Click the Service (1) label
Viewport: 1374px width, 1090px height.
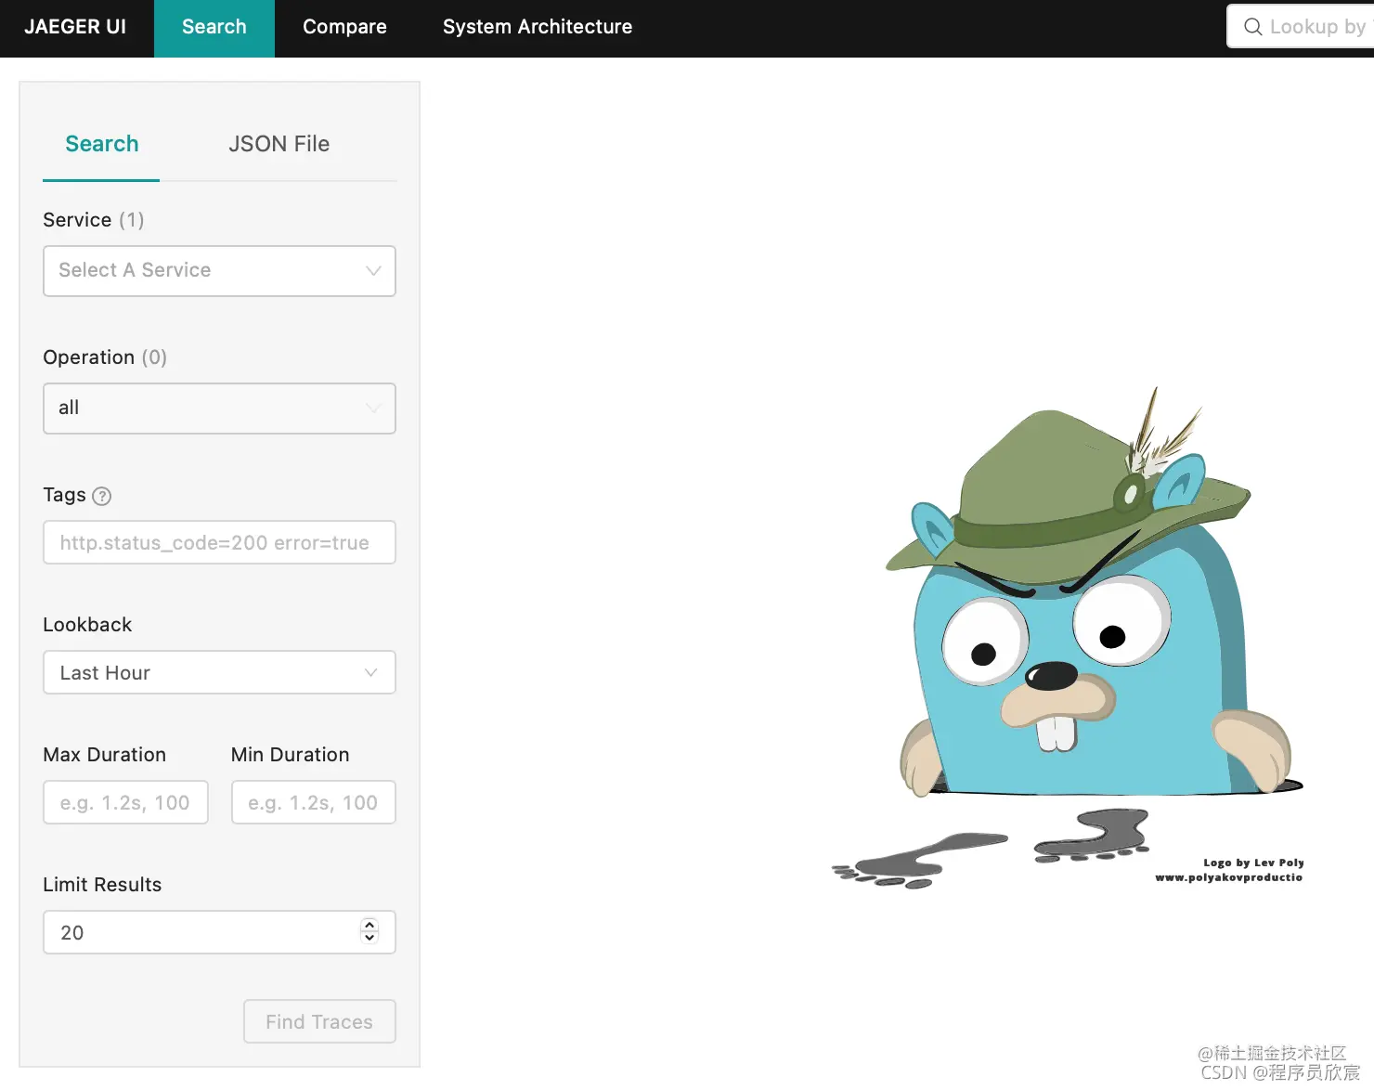pos(94,220)
